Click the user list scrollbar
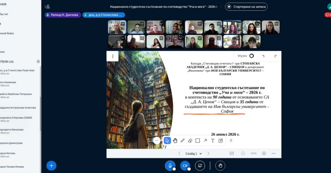Image resolution: width=331 pixels, height=173 pixels. click(40, 113)
